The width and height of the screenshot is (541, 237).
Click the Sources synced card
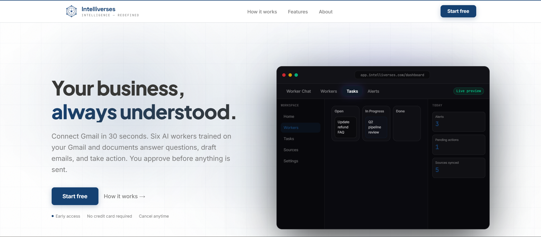click(x=459, y=168)
